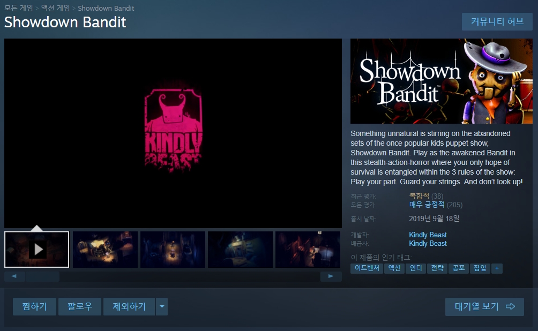Screen dimensions: 538x331
Task: Click the Showdown Bandit breadcrumb link
Action: pyautogui.click(x=106, y=8)
